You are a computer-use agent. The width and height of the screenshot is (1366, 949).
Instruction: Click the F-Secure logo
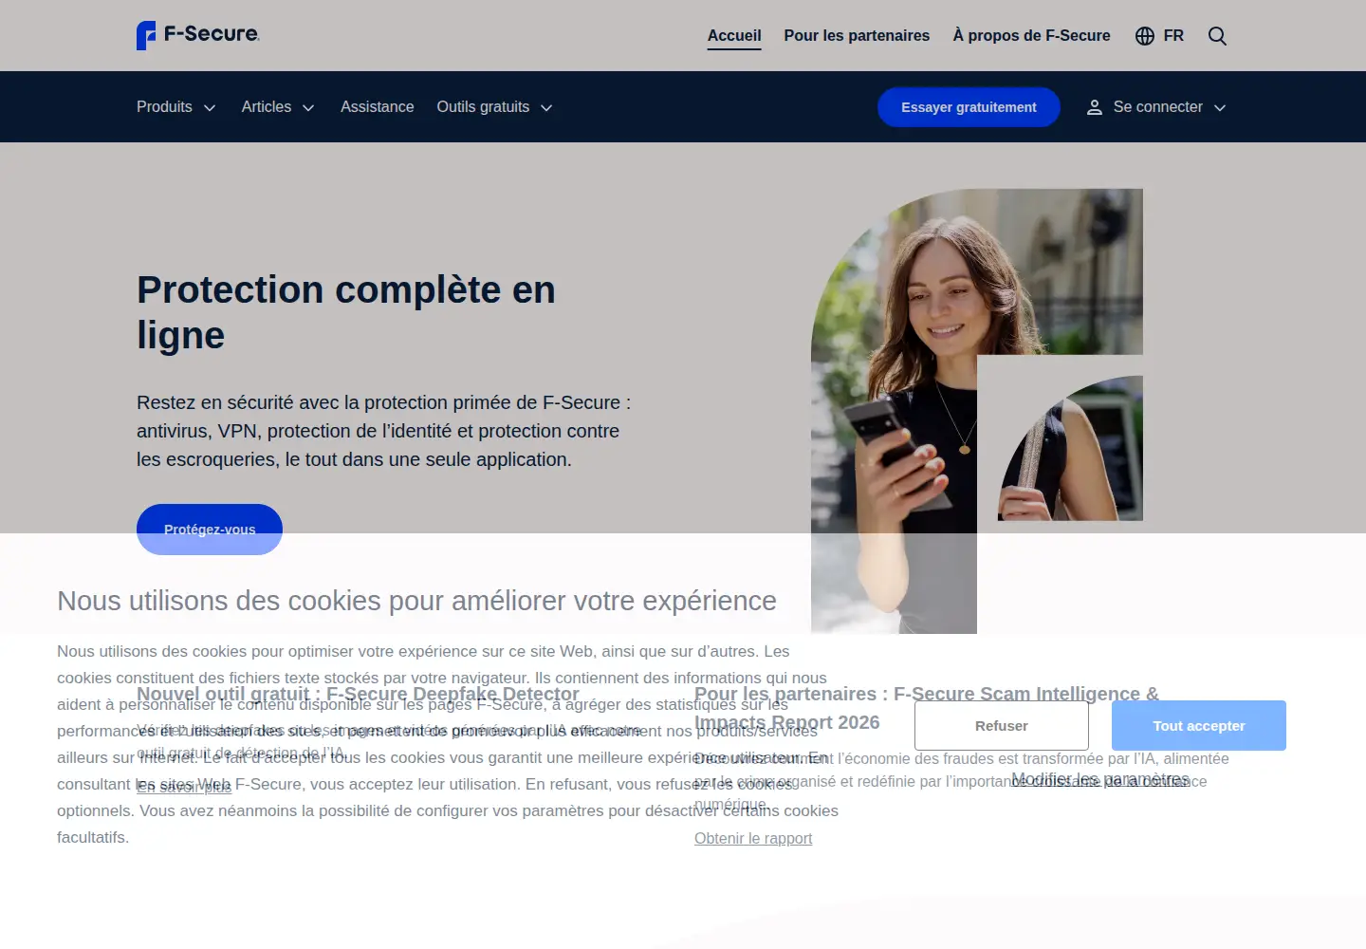[x=198, y=35]
